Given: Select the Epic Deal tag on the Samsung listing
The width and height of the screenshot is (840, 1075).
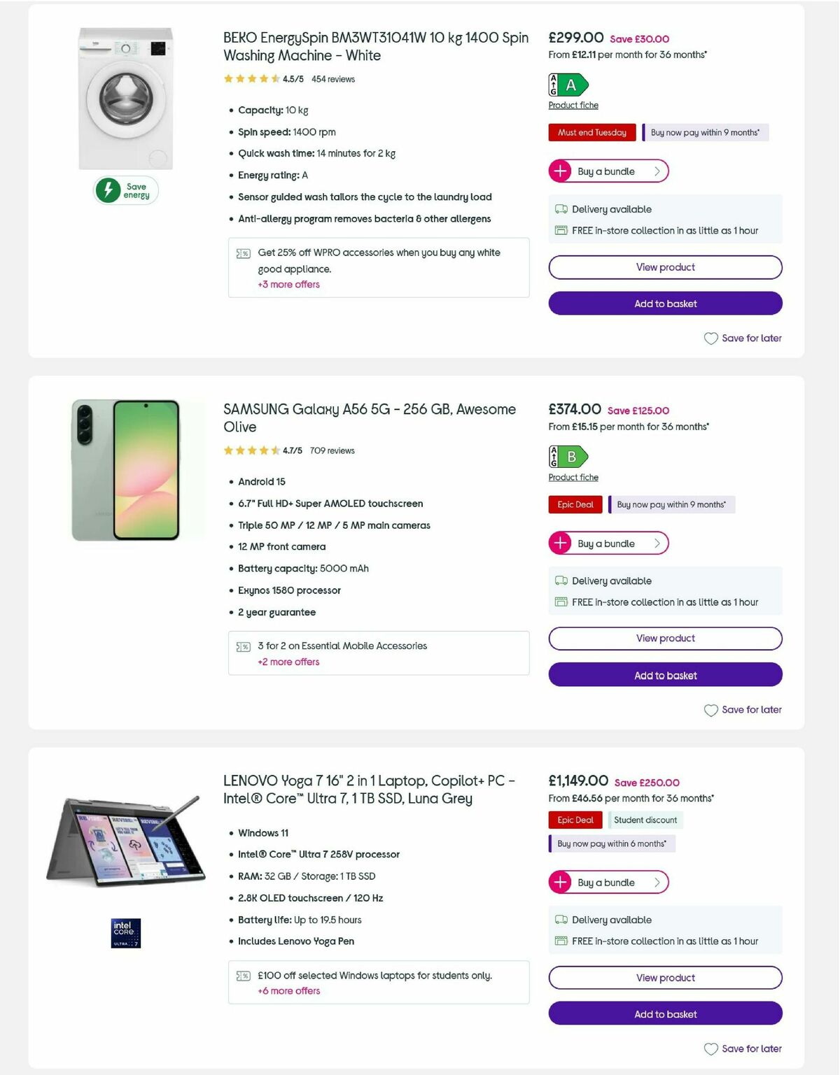Looking at the screenshot, I should point(575,504).
